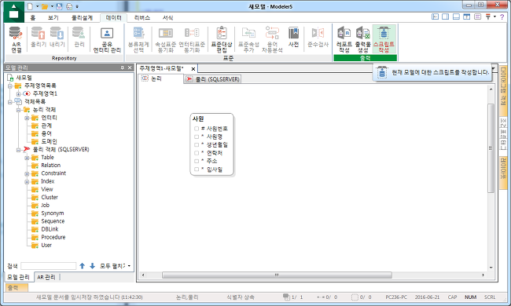Find next with the blue down arrow
The image size is (511, 306).
point(92,266)
